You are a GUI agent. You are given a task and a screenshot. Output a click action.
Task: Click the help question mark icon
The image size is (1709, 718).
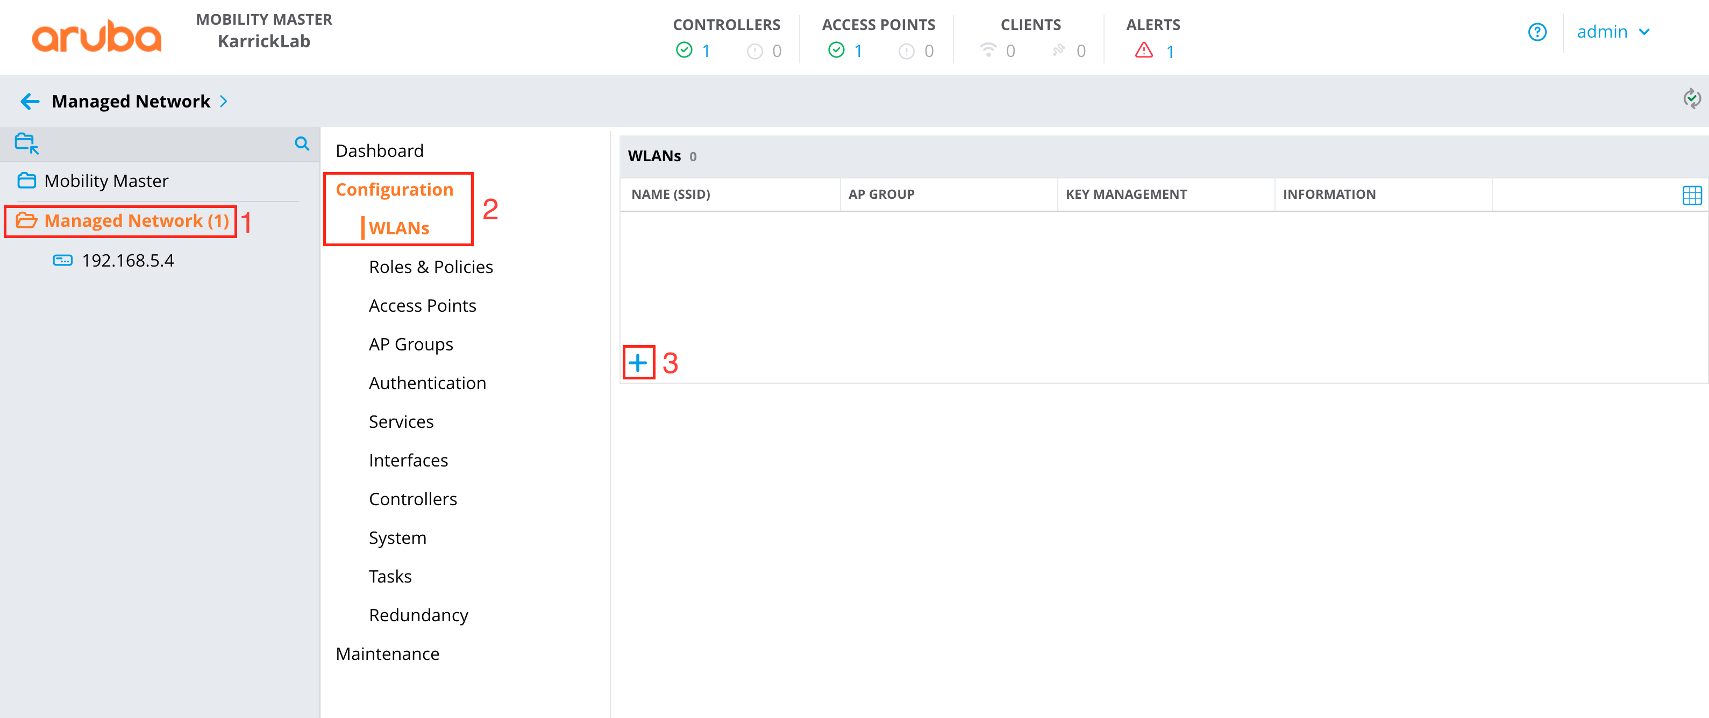coord(1536,32)
